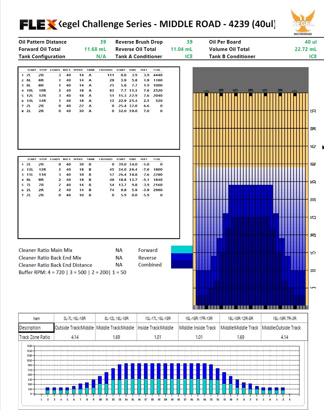Image resolution: width=324 pixels, height=410 pixels.
Task: Select the dark navy Combined legend swatch
Action: [x=182, y=265]
